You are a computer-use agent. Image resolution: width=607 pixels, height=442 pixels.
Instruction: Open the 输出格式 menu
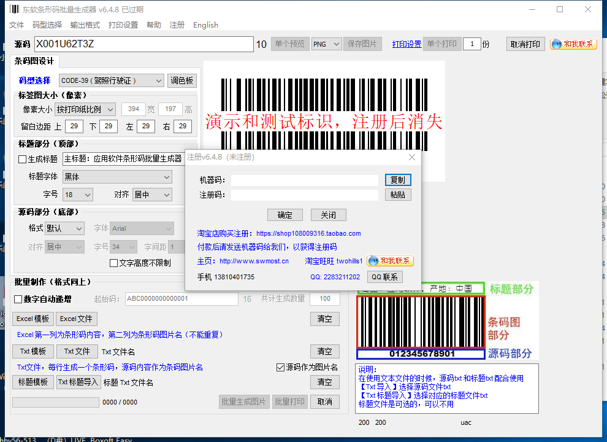85,25
